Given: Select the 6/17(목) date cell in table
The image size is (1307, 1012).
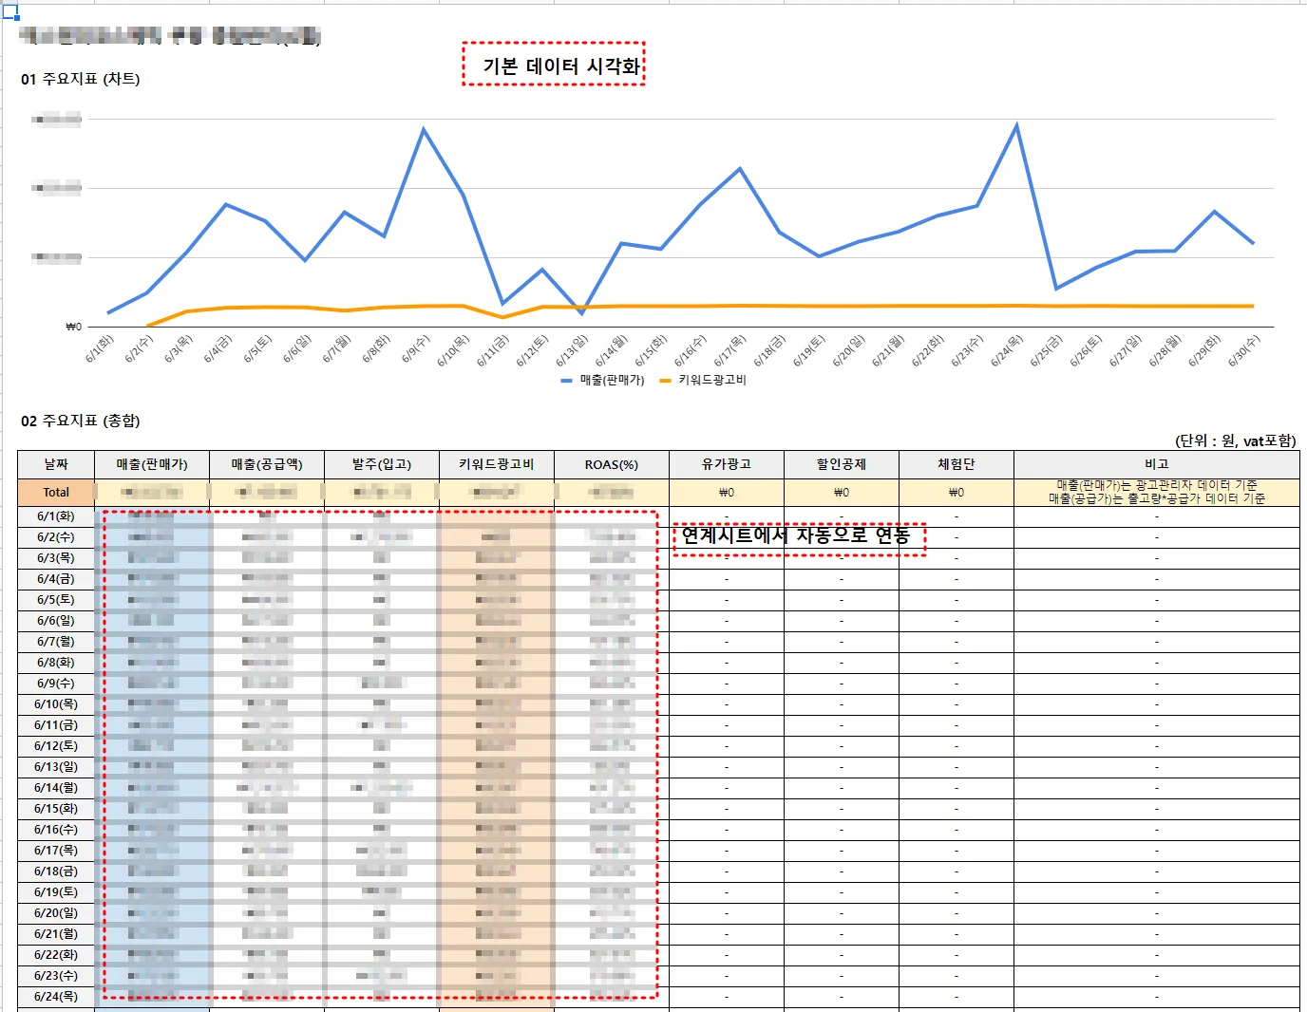Looking at the screenshot, I should (56, 851).
